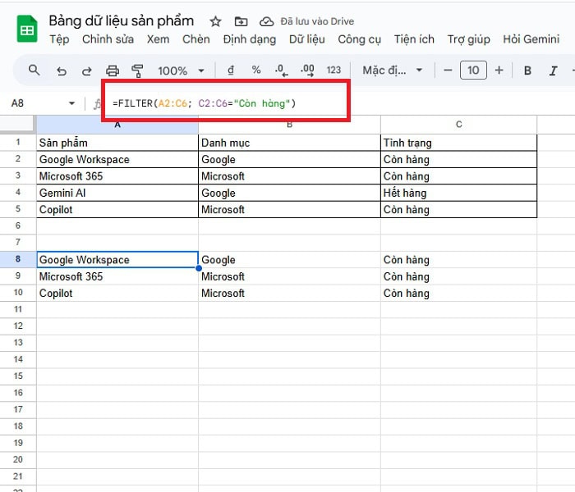Viewport: 575px width, 492px height.
Task: Open the zoom 100% dropdown
Action: pos(181,71)
